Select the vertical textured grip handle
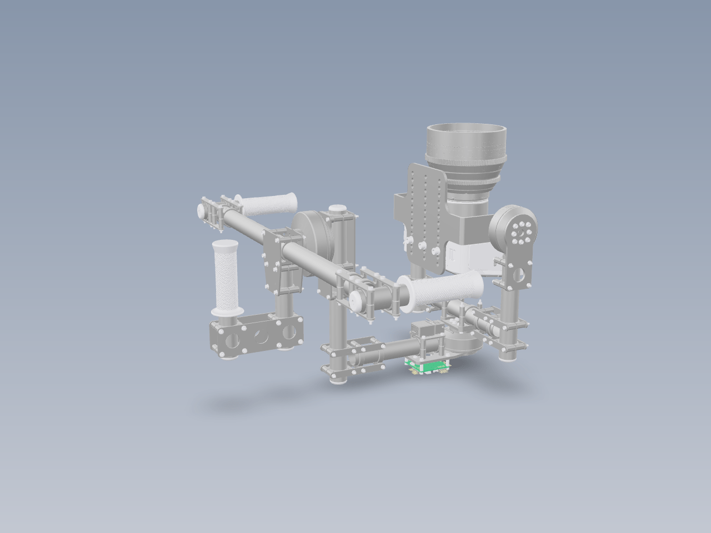 [x=226, y=278]
